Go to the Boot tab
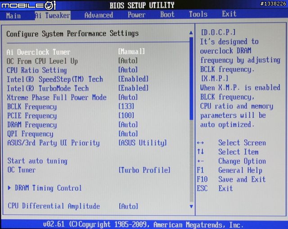The image size is (288, 229). (167, 14)
